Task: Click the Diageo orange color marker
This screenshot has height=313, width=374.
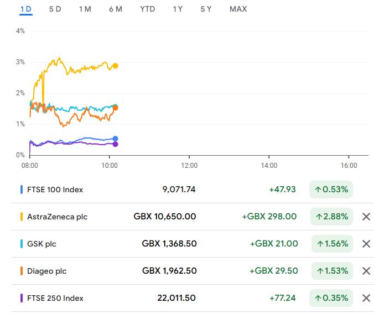Action: coord(22,271)
